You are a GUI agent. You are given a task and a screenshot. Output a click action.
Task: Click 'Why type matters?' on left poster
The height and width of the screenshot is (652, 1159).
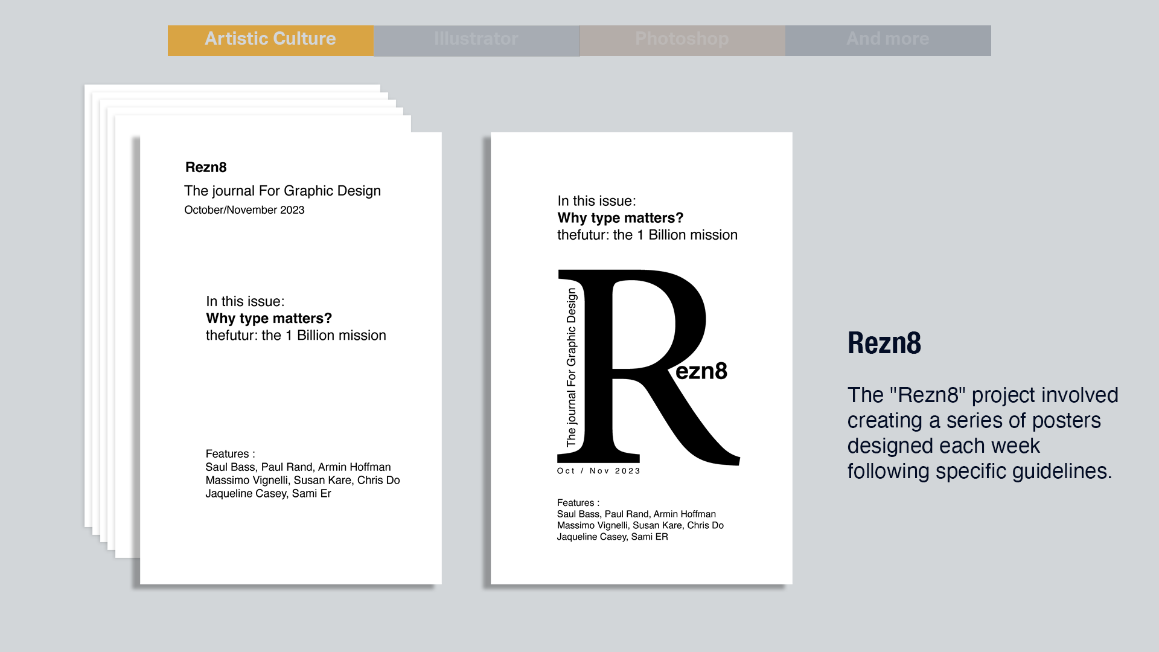pyautogui.click(x=269, y=318)
